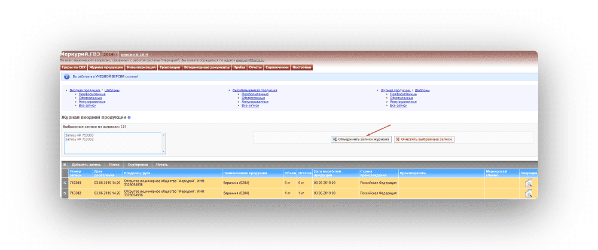Open Аннулированные under Входная продукция
Screen dimensions: 598x250
[92, 101]
